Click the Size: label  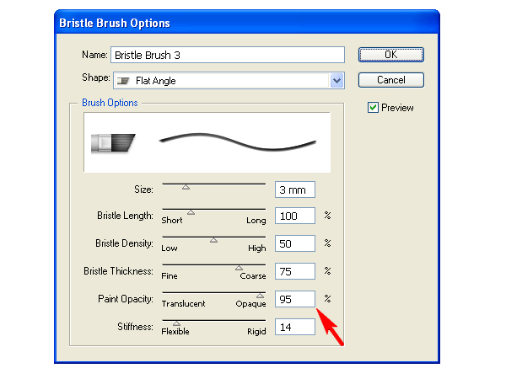tap(143, 189)
